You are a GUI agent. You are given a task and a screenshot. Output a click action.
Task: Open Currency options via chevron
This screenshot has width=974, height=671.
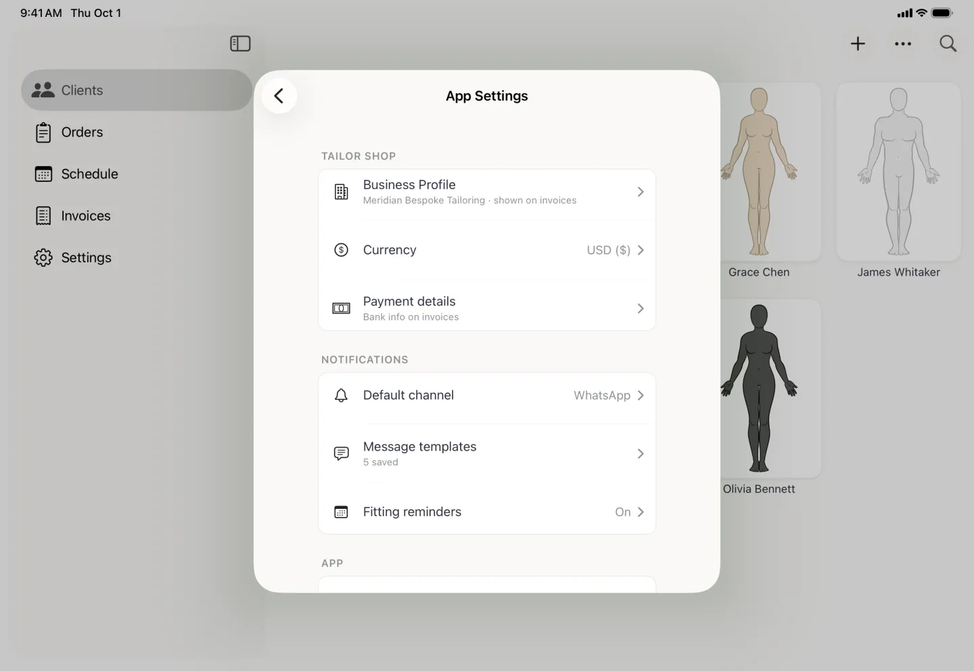tap(641, 250)
